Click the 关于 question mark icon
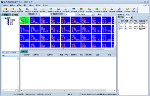150x96 pixels. (133, 10)
